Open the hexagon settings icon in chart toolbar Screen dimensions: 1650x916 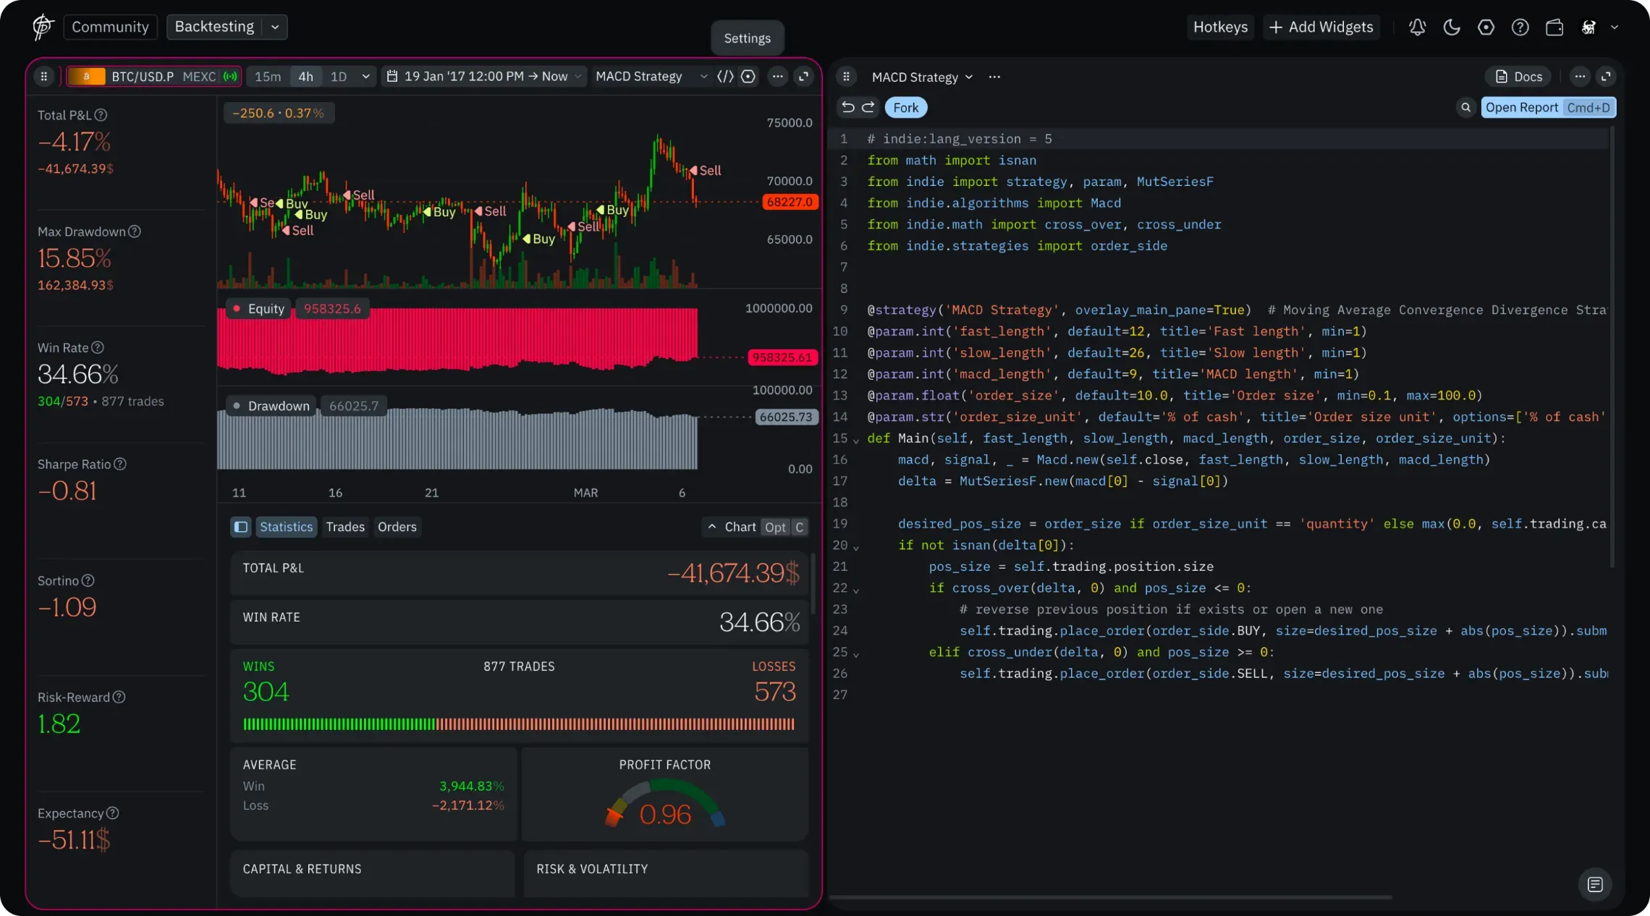tap(748, 77)
